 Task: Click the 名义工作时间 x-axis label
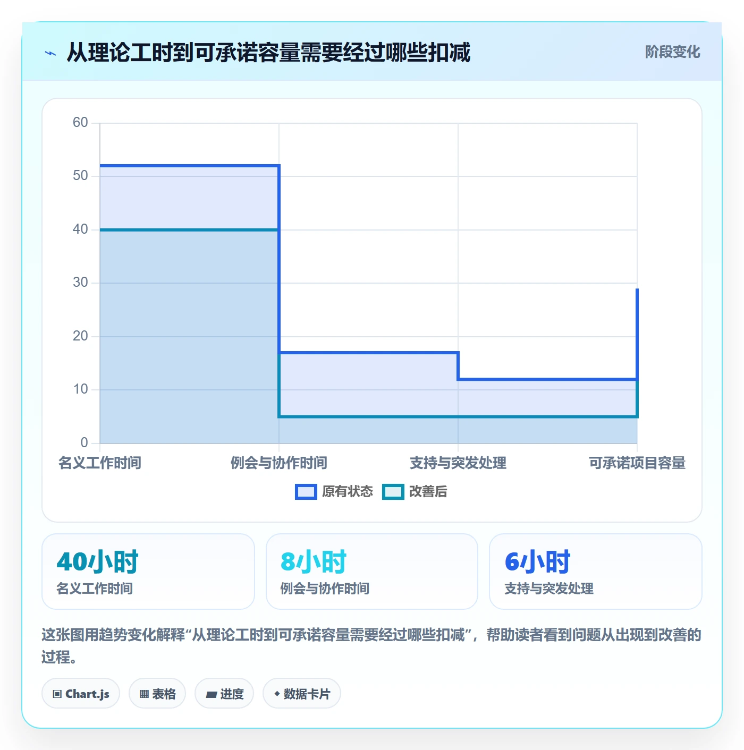pos(100,463)
